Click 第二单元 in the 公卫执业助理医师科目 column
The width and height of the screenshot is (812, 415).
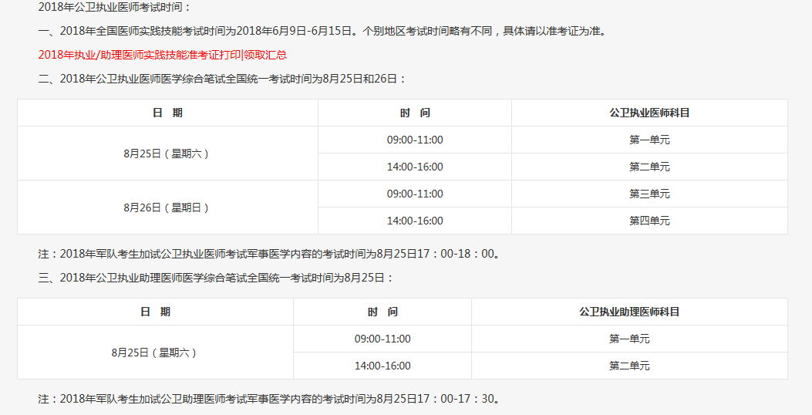click(x=629, y=366)
